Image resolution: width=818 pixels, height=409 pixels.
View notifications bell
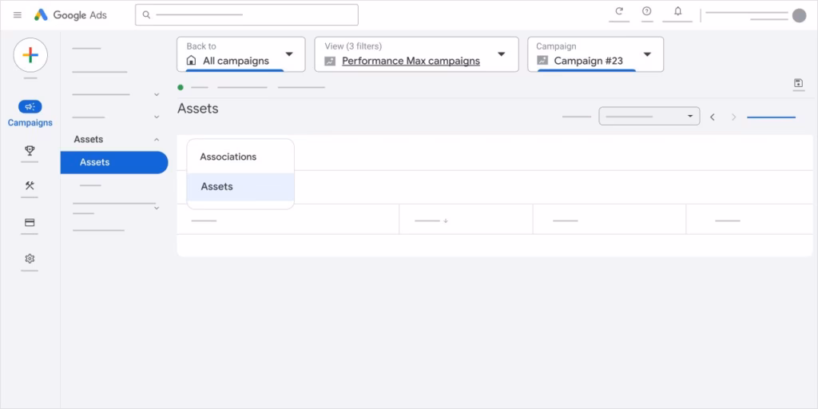(678, 11)
